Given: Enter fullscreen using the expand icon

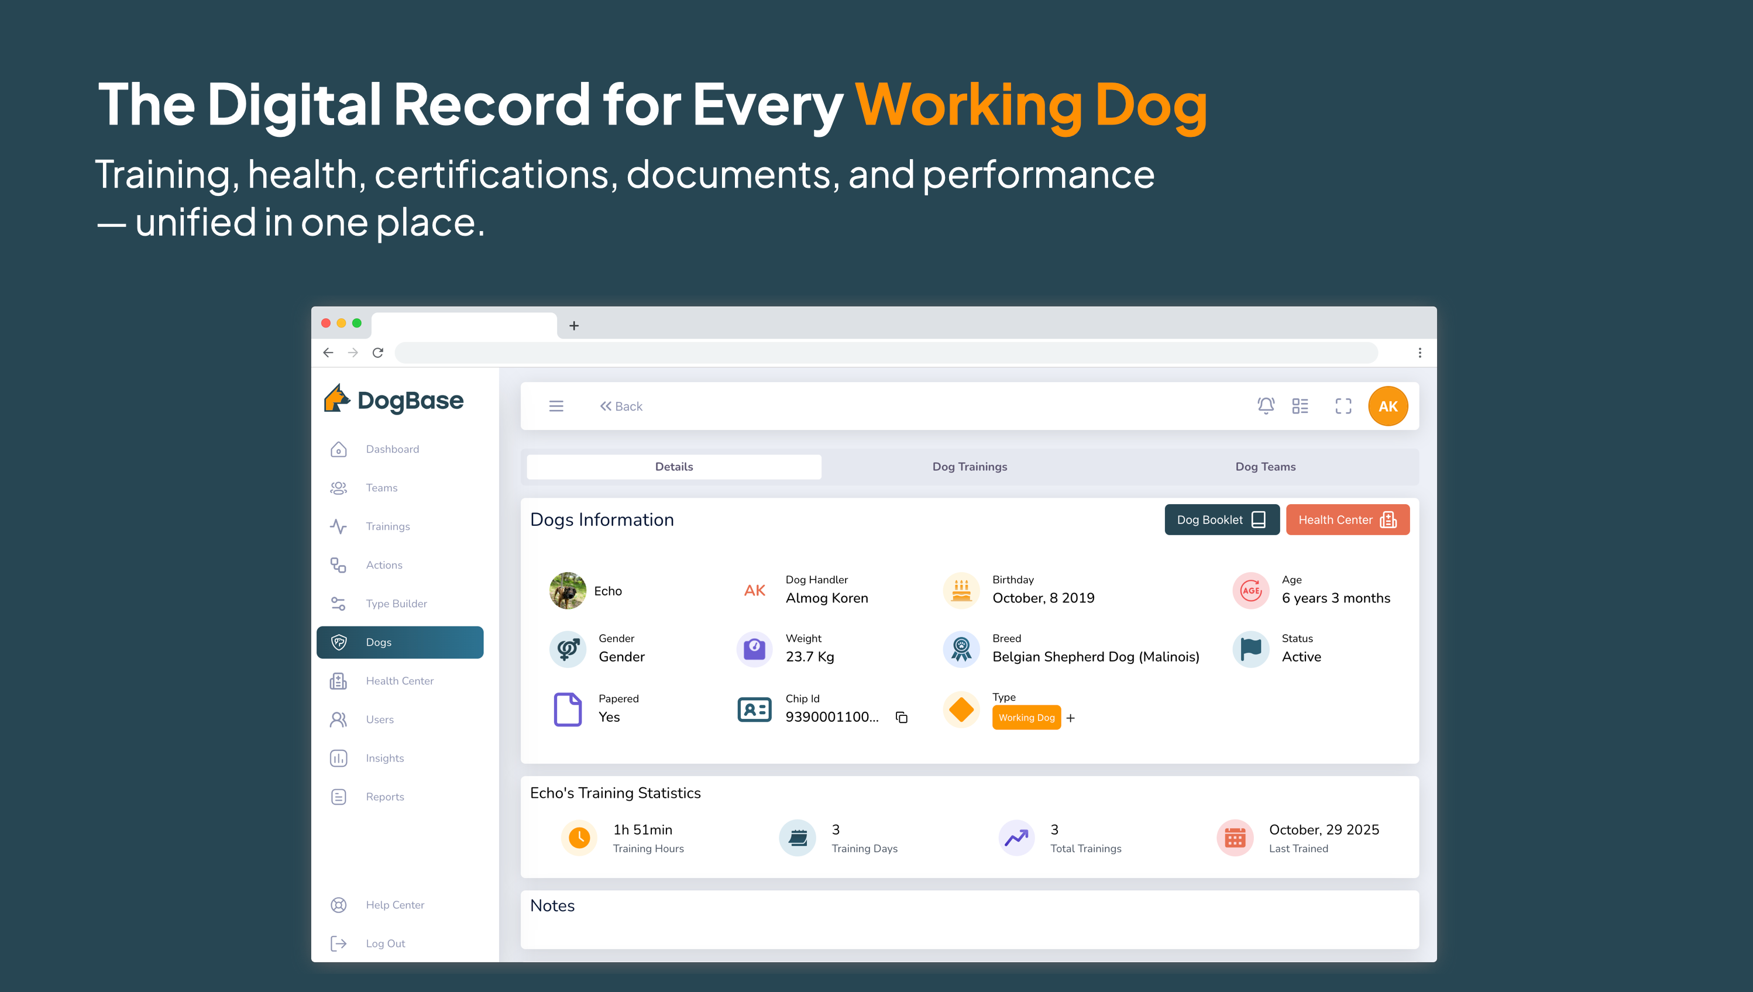Looking at the screenshot, I should (1343, 405).
